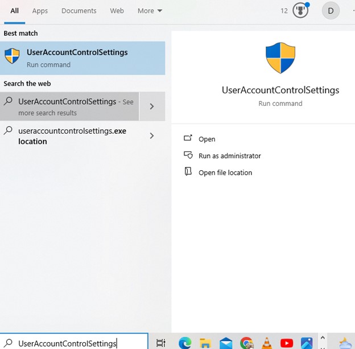Open the D user account avatar

pyautogui.click(x=331, y=11)
